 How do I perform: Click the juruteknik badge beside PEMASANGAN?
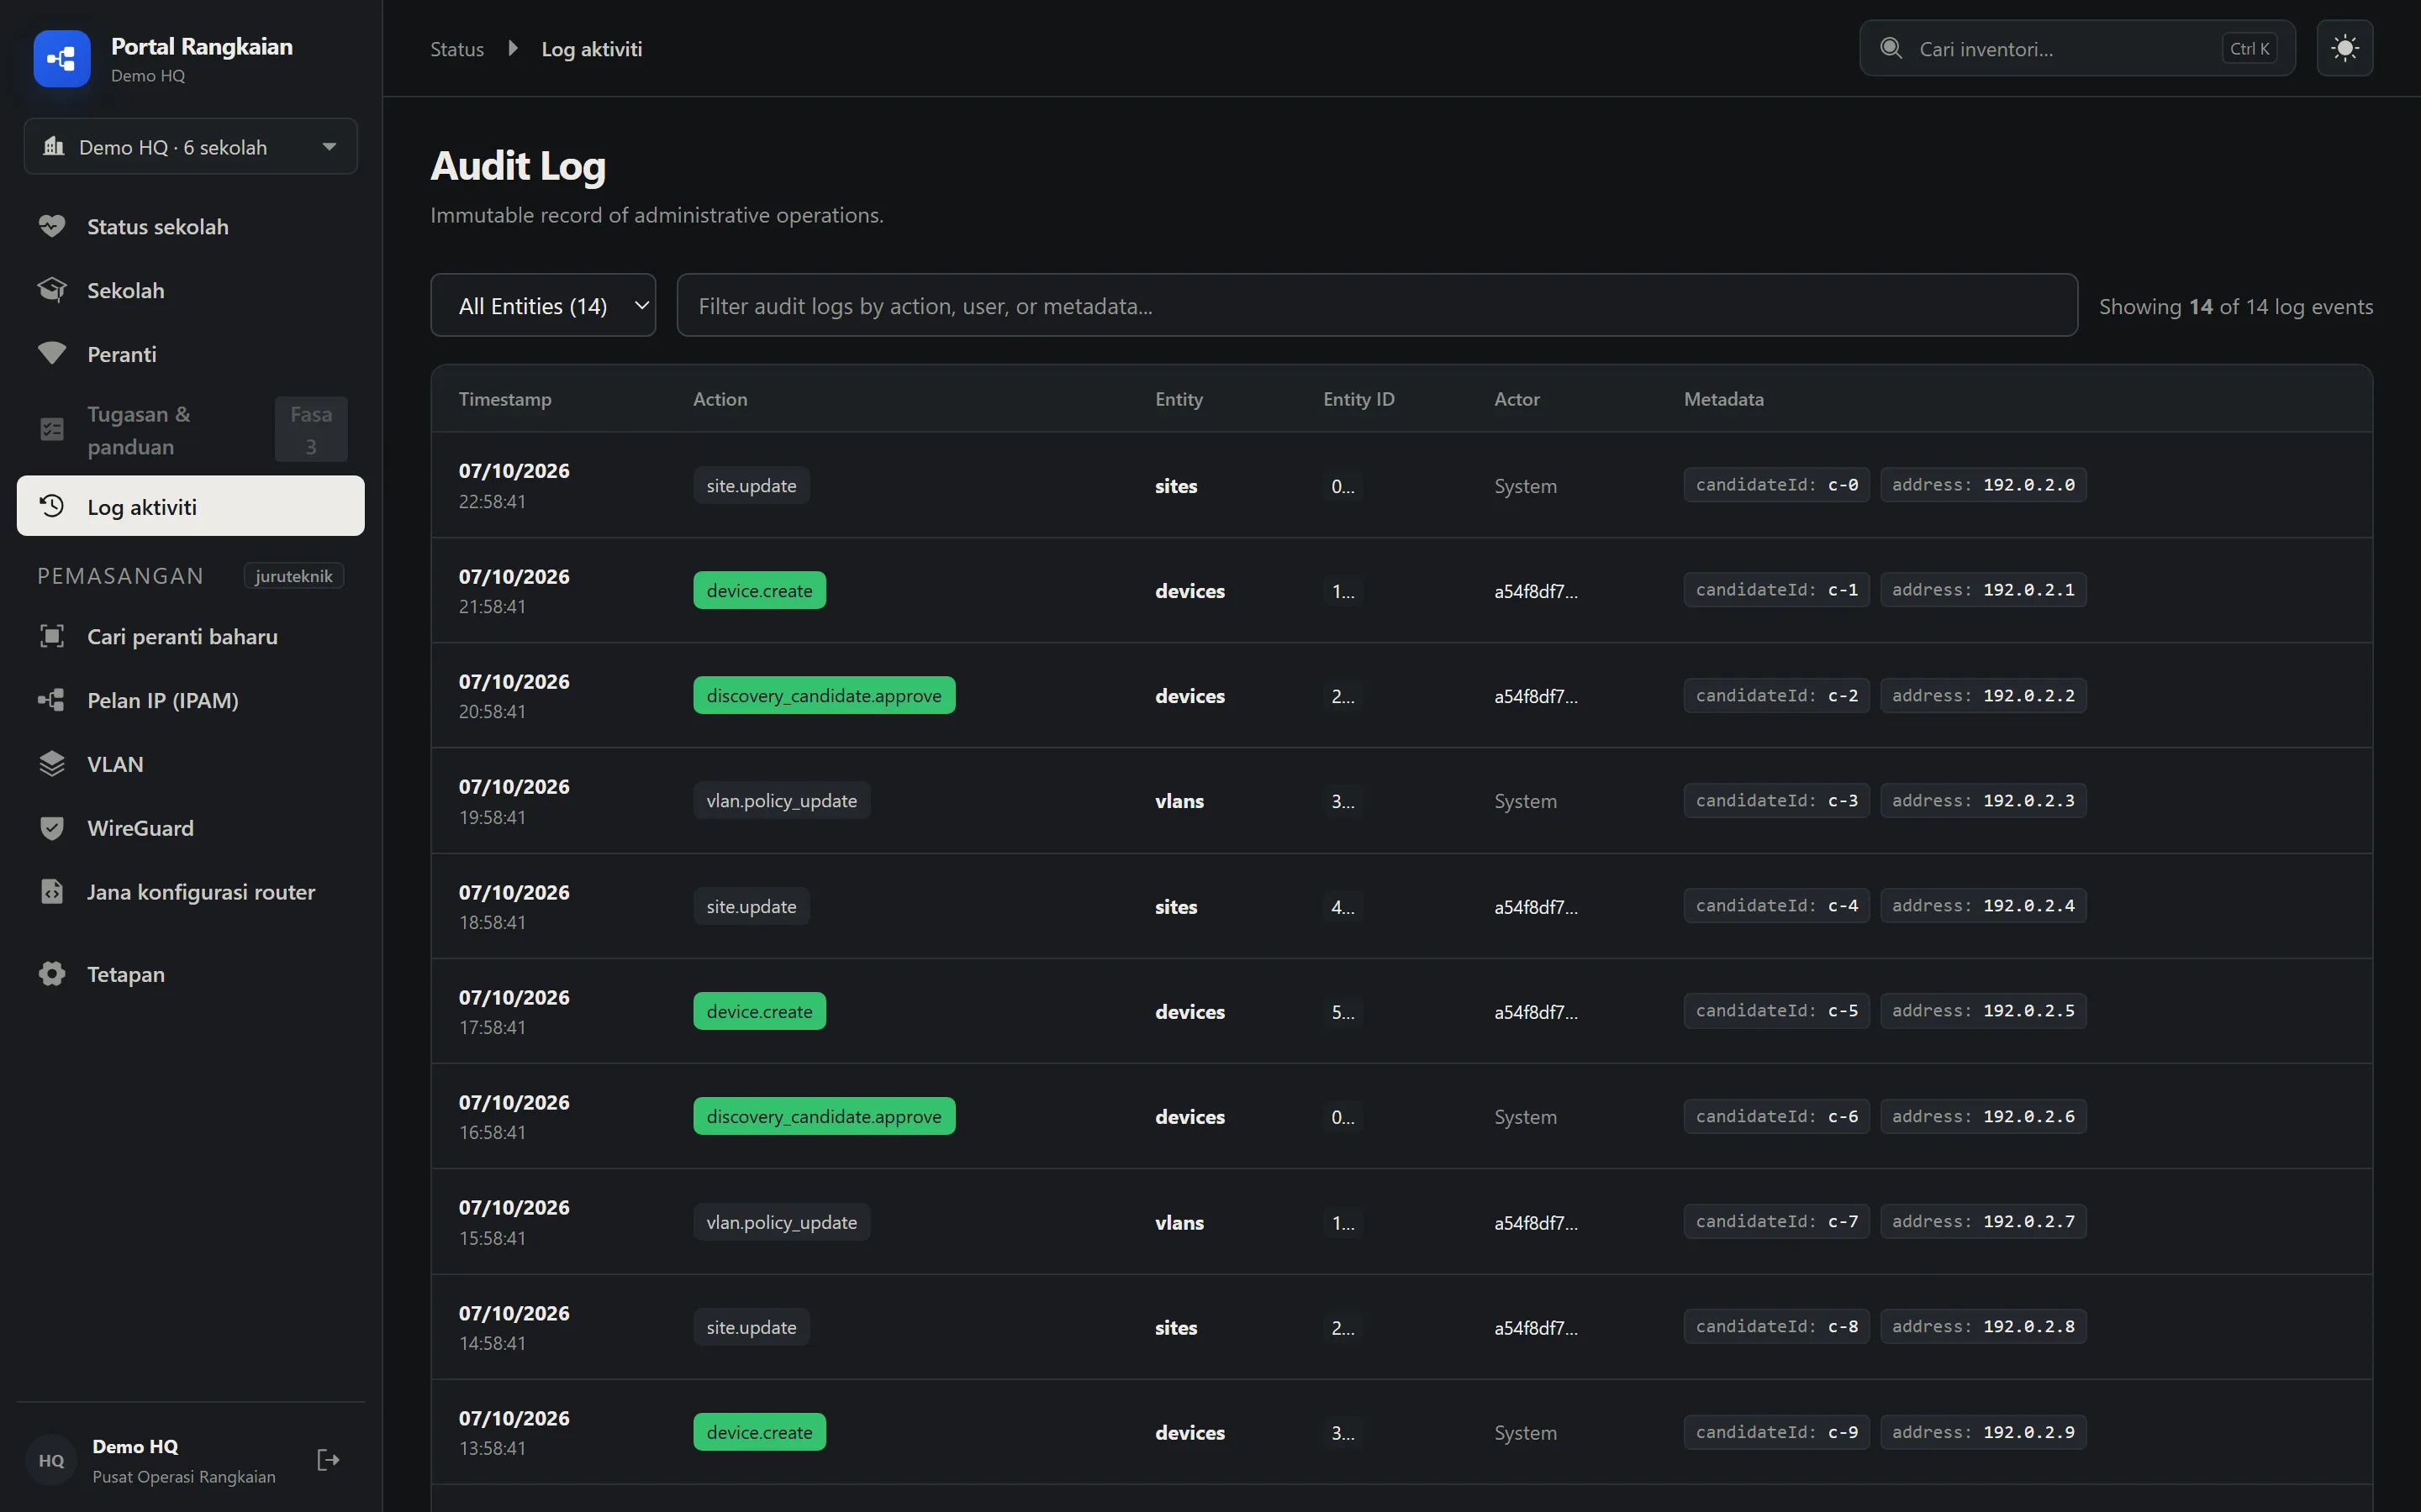pyautogui.click(x=294, y=576)
